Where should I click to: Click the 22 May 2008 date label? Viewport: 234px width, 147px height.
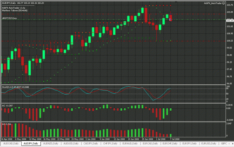pyautogui.click(x=63, y=139)
